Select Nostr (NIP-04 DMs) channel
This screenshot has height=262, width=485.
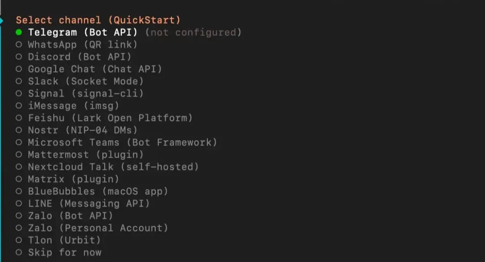83,130
